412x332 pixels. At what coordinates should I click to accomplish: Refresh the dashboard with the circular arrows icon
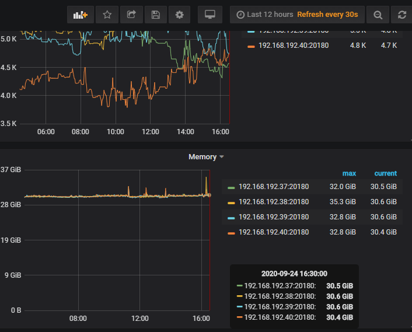pyautogui.click(x=401, y=15)
